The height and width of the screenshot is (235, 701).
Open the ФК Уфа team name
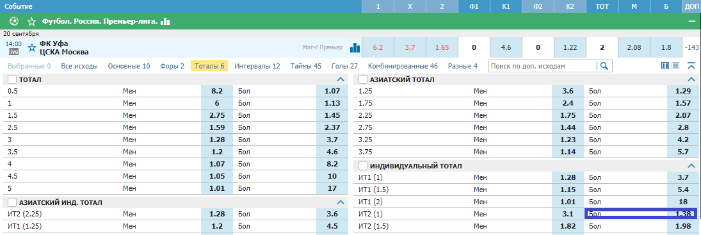click(x=54, y=44)
